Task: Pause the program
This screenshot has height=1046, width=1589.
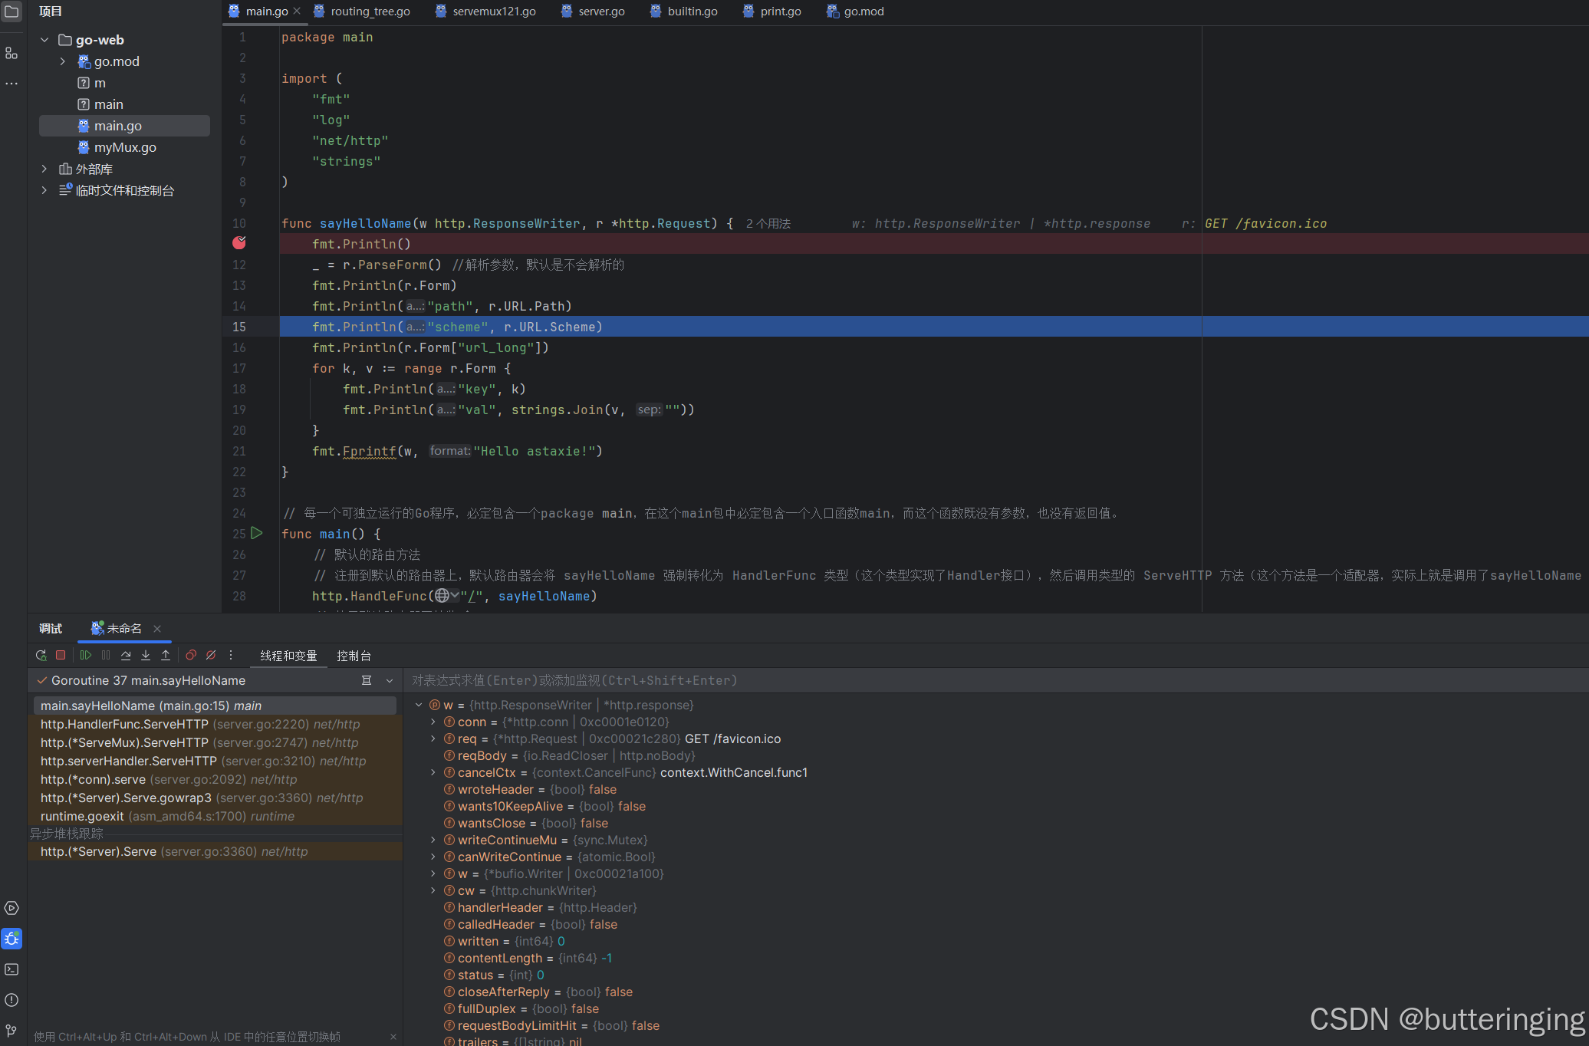Action: click(106, 656)
